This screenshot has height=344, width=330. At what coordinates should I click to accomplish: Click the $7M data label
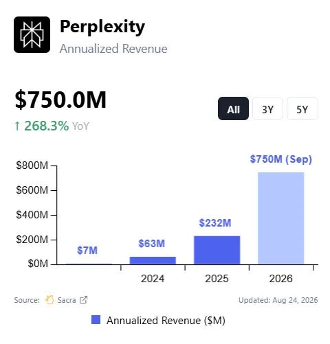[87, 251]
